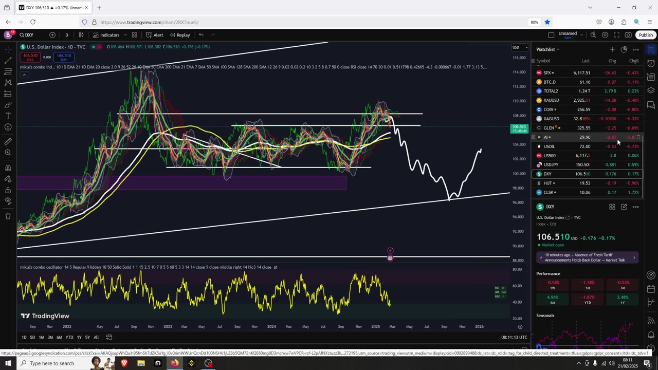
Task: Open the watchlist more options menu
Action: pos(636,49)
